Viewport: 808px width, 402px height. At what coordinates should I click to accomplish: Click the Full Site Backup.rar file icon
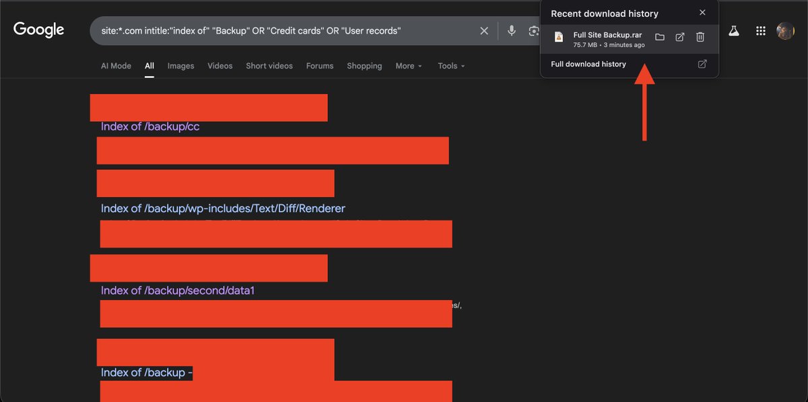click(558, 38)
